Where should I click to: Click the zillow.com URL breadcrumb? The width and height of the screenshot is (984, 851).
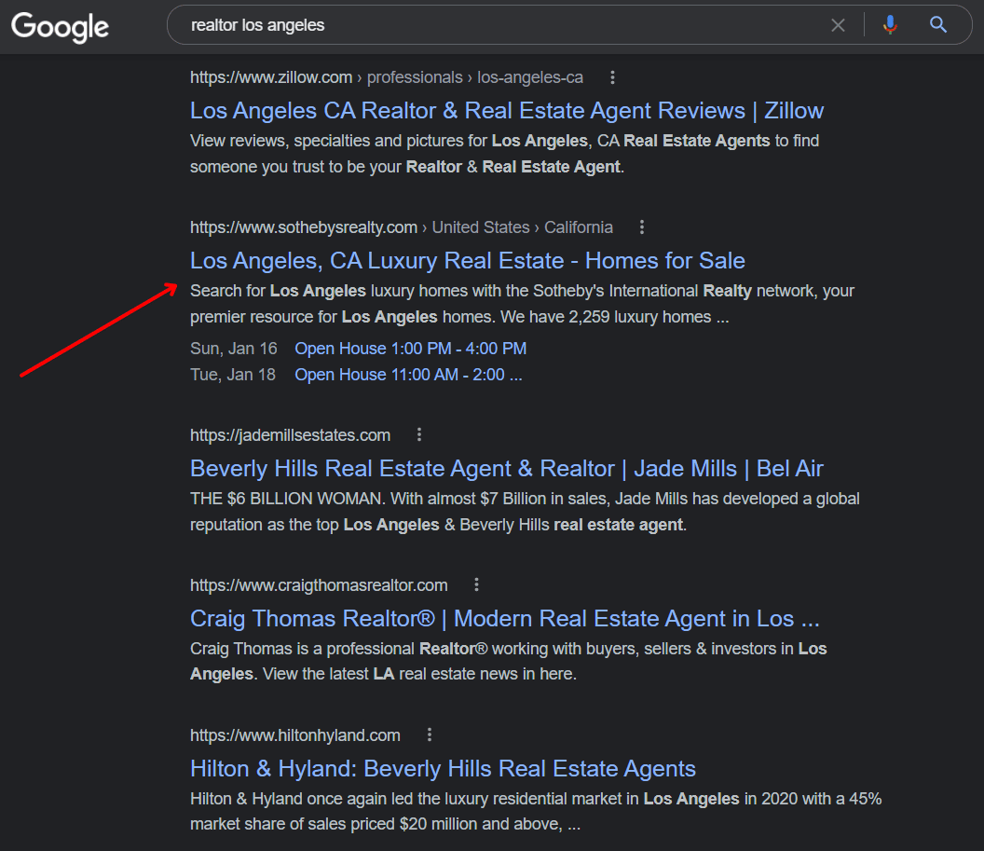[387, 77]
